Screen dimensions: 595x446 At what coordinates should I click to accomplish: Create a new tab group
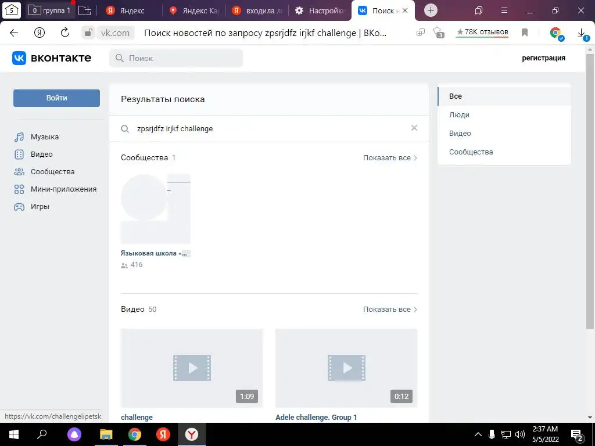85,10
